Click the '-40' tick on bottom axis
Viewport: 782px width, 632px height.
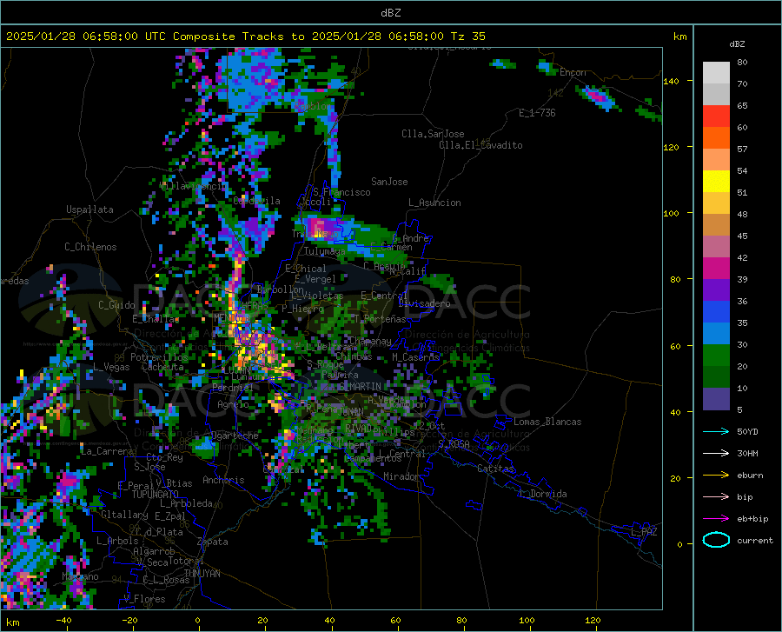[63, 621]
